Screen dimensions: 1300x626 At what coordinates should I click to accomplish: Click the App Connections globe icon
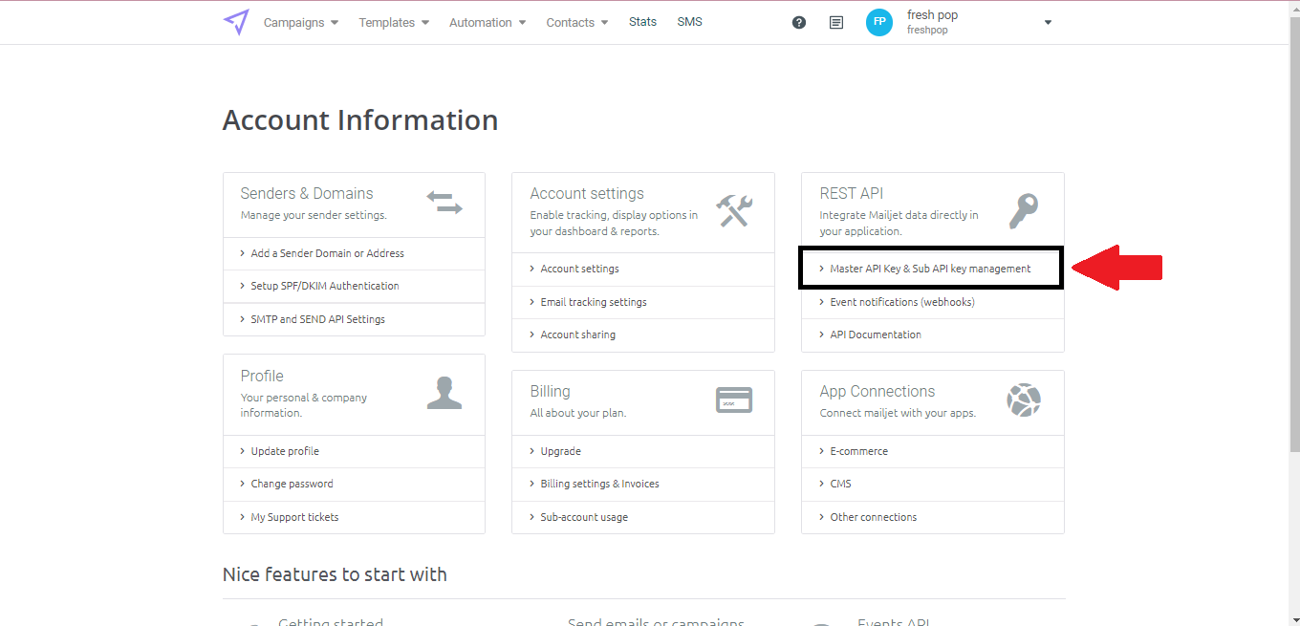pos(1024,399)
